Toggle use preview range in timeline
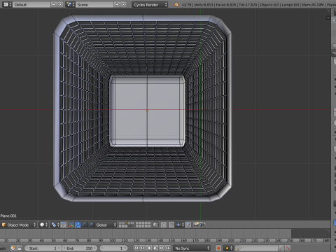 (13, 248)
